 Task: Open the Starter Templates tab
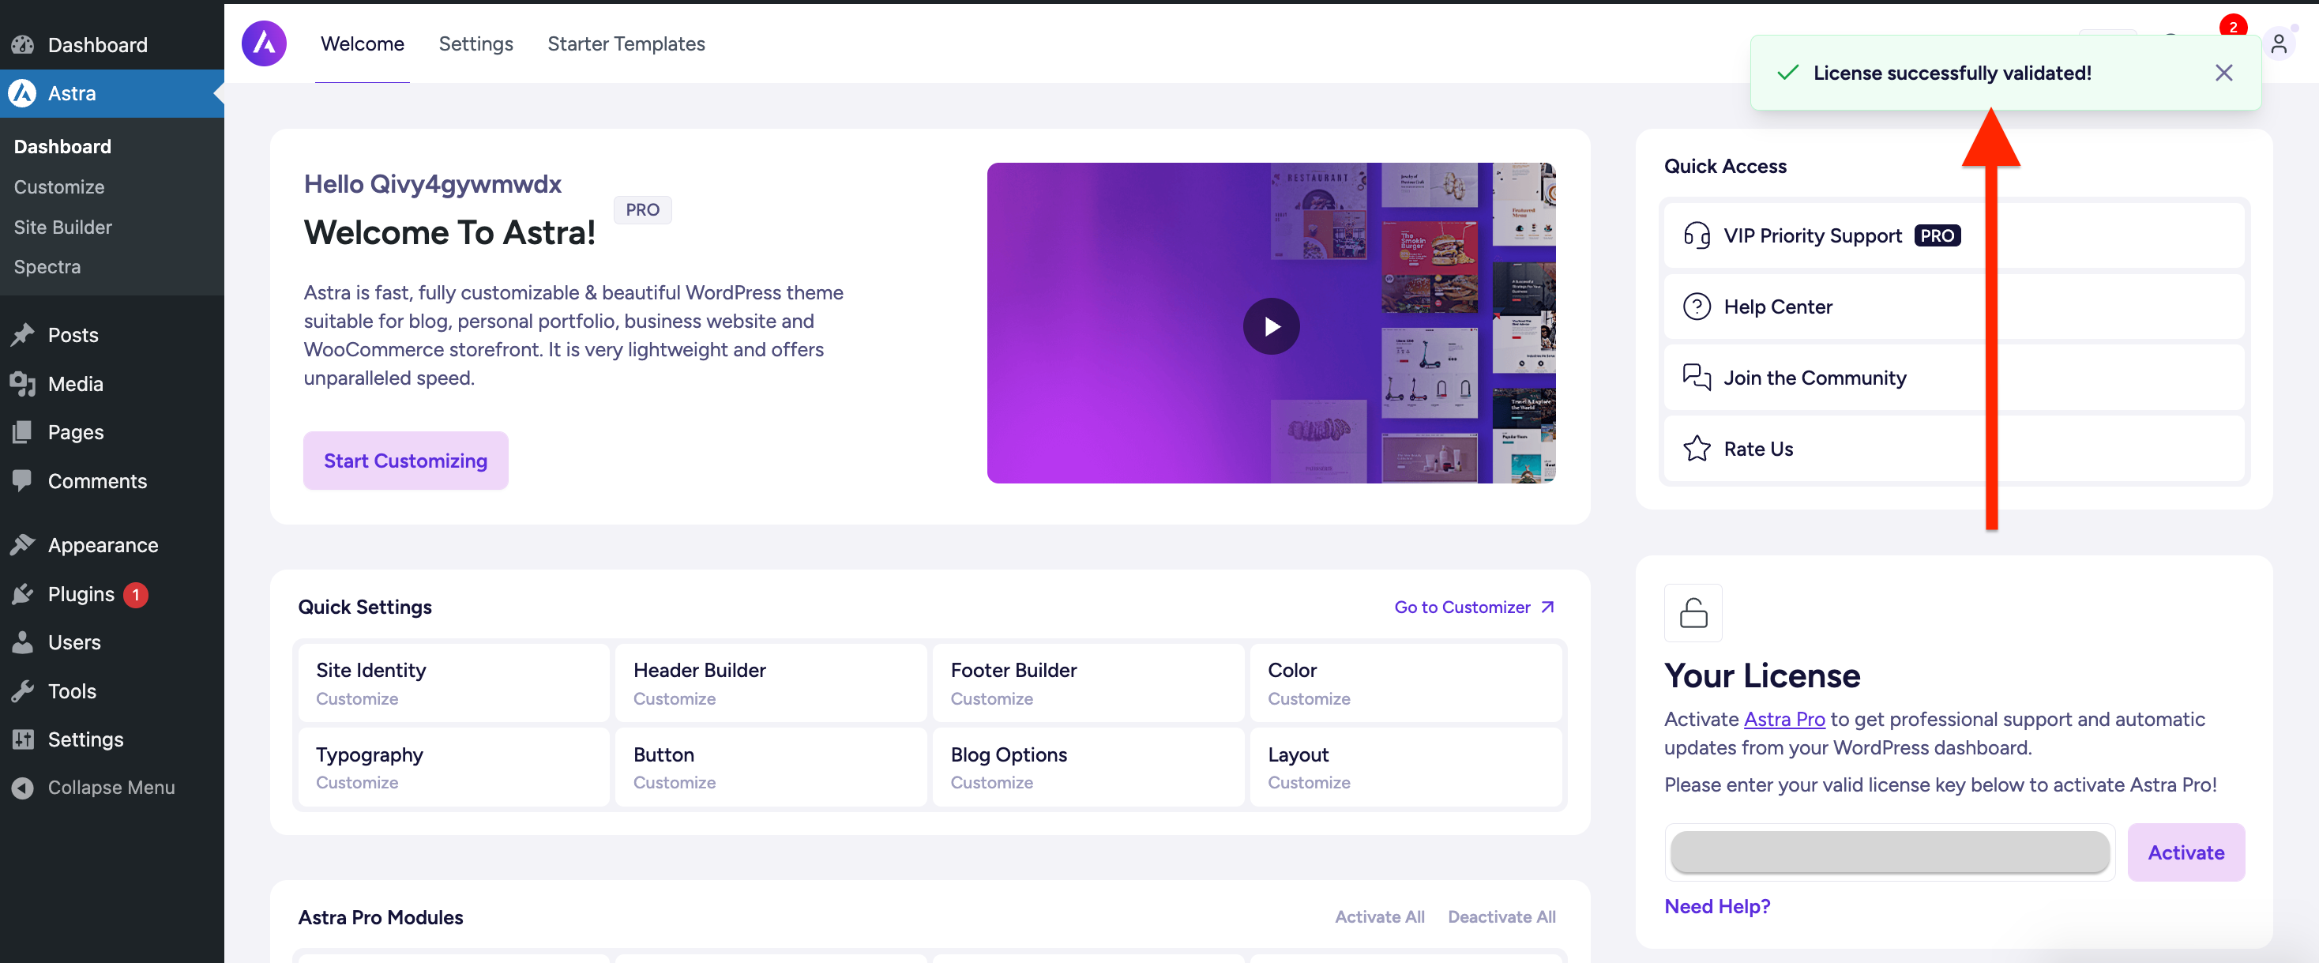[x=626, y=43]
